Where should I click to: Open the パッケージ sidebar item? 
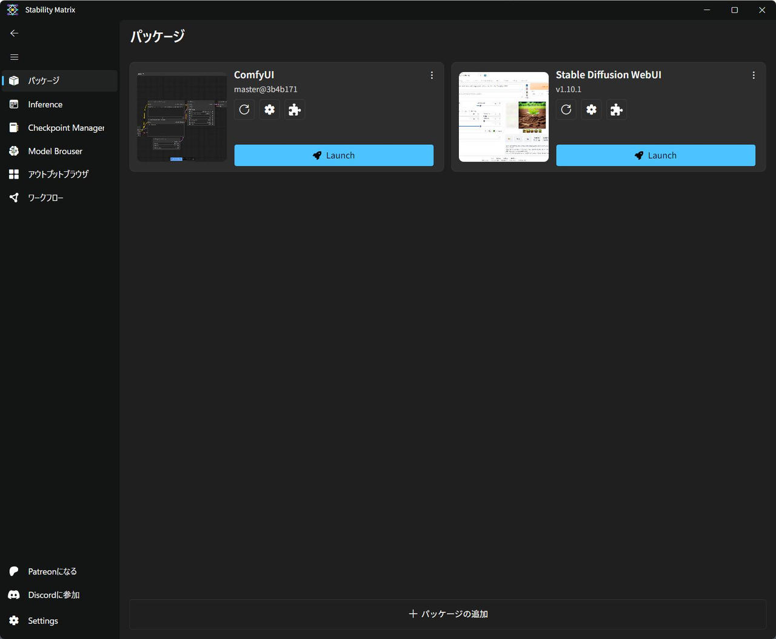tap(59, 81)
